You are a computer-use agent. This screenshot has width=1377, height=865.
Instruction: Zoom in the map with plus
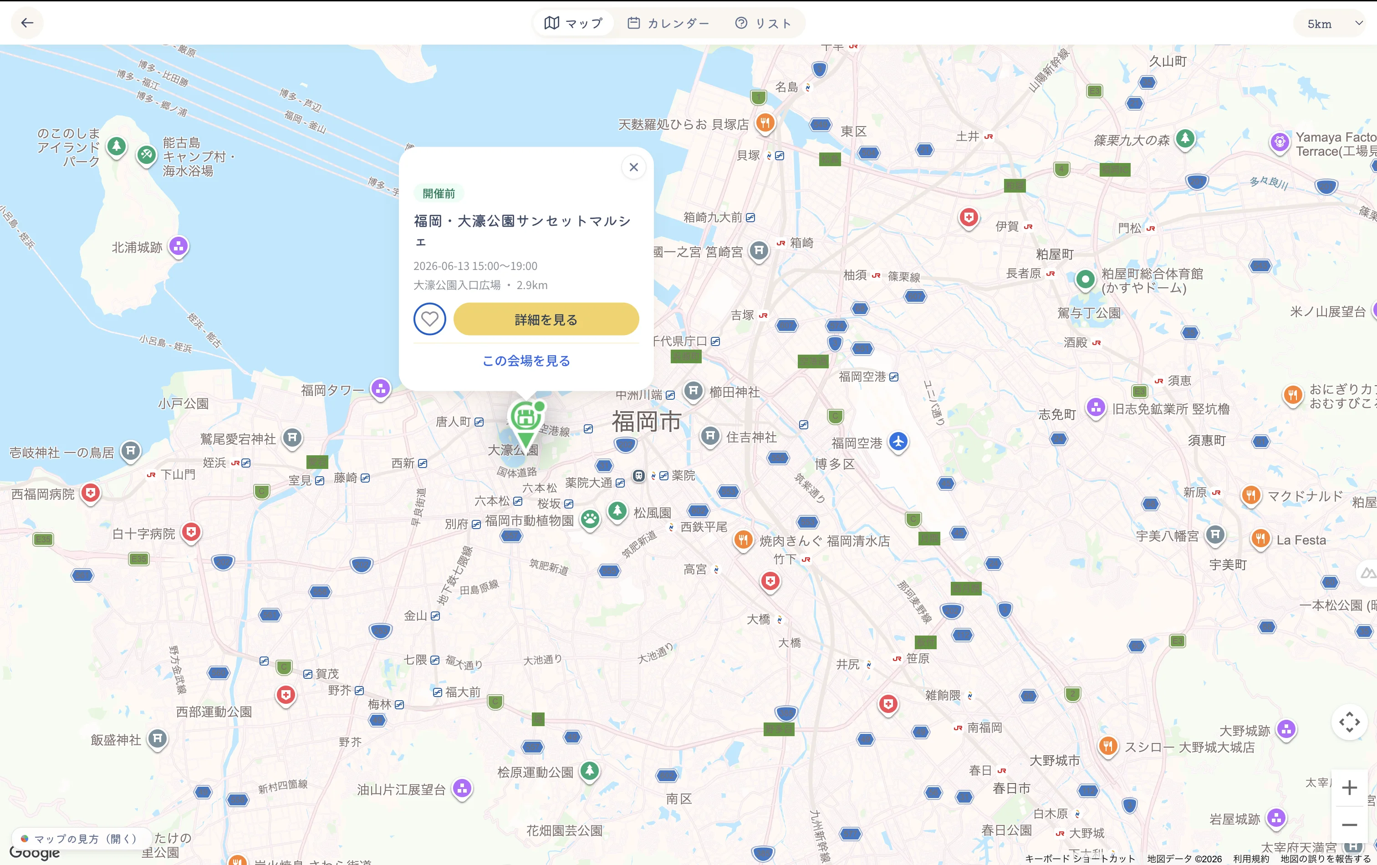pos(1349,787)
